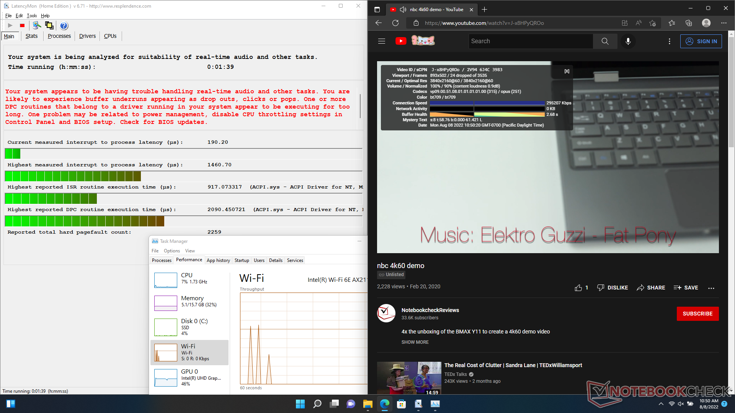Click the YouTube Search field
The height and width of the screenshot is (413, 735).
(x=531, y=41)
